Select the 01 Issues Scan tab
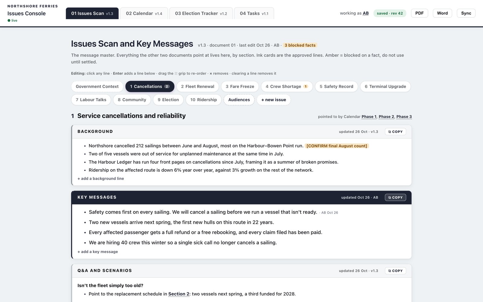 point(92,13)
